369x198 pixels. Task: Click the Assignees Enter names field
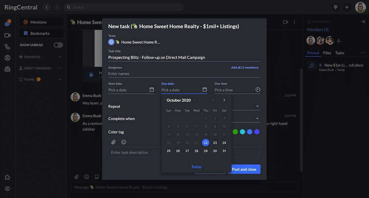[x=184, y=74]
